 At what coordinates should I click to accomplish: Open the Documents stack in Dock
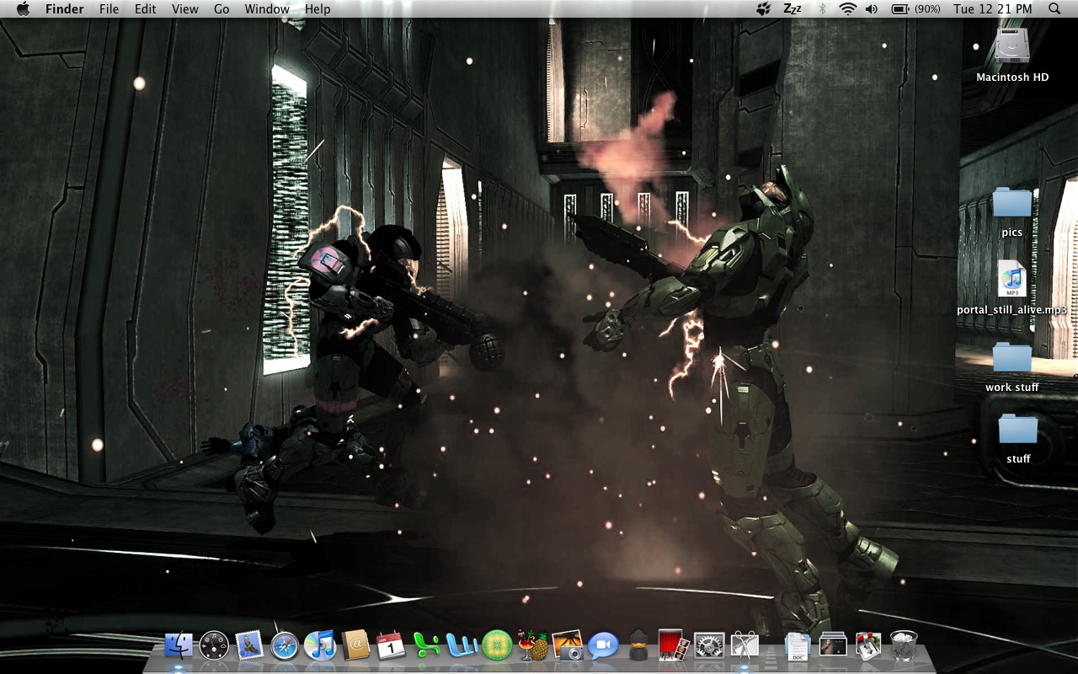(798, 646)
